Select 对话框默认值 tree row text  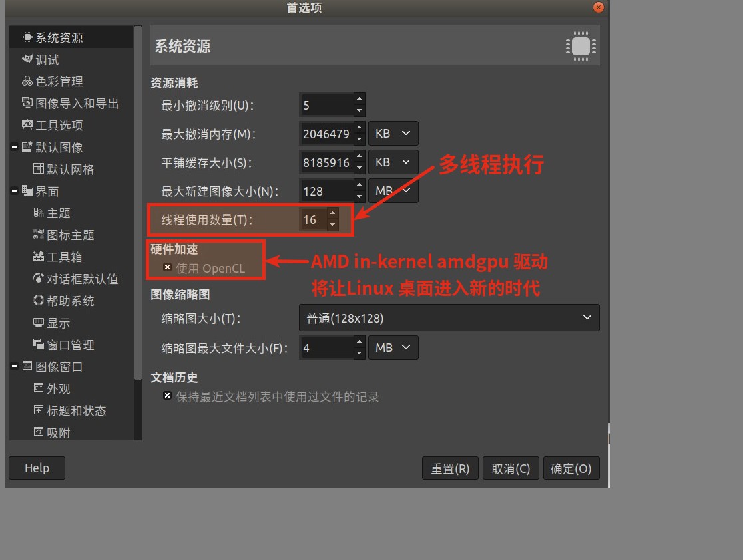(82, 279)
